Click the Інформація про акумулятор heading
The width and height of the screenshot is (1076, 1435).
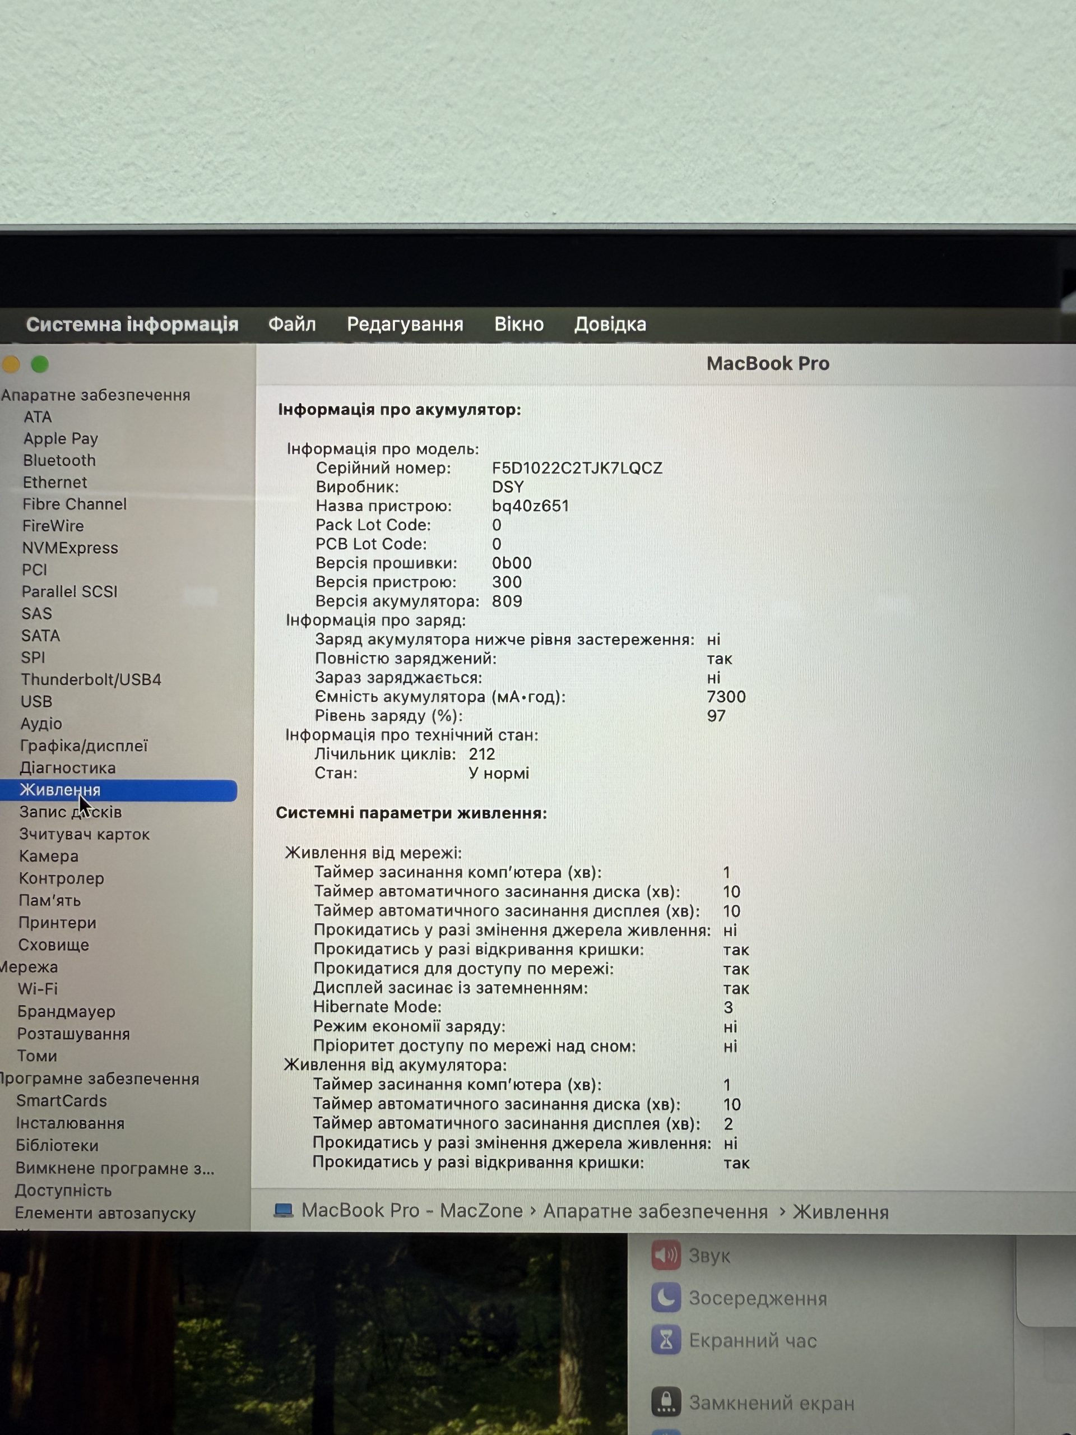click(400, 410)
